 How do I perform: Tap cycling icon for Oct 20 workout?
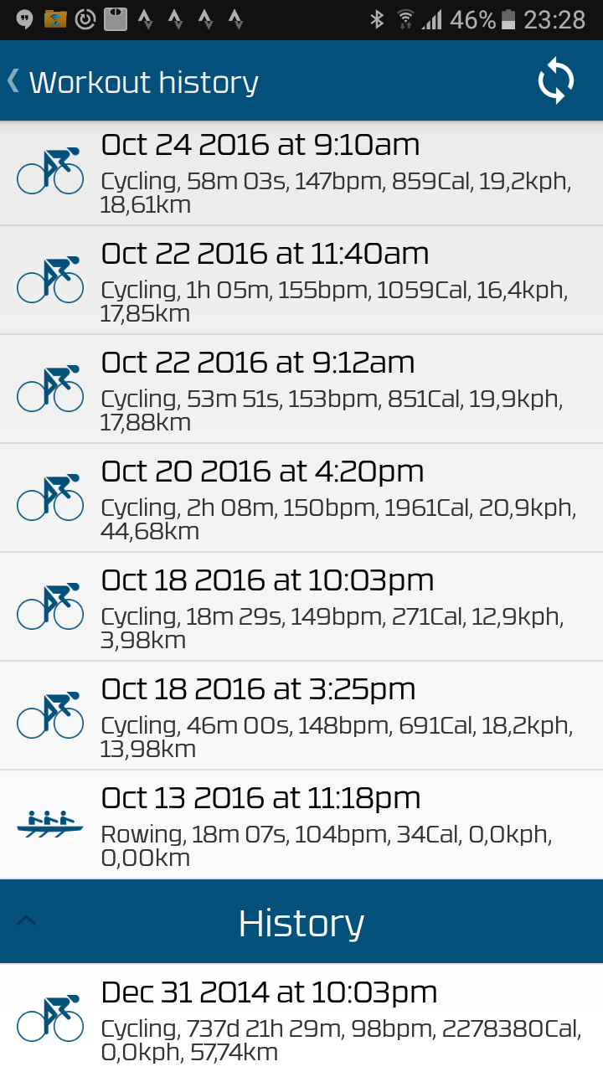tap(50, 497)
